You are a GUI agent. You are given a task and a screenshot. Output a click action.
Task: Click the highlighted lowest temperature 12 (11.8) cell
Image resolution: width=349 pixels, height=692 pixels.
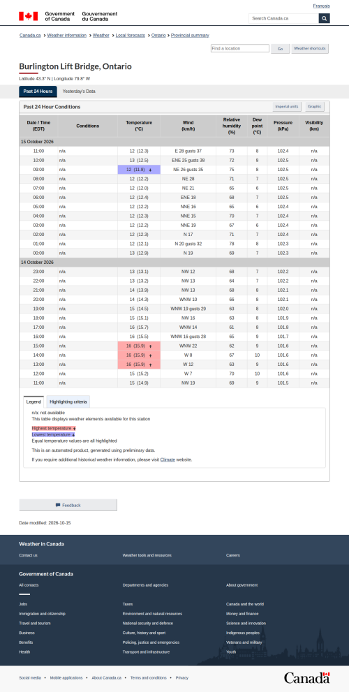click(x=139, y=170)
